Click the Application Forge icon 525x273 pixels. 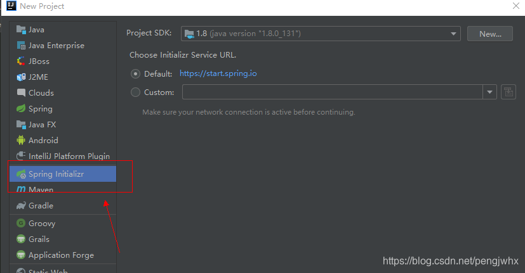pyautogui.click(x=21, y=255)
